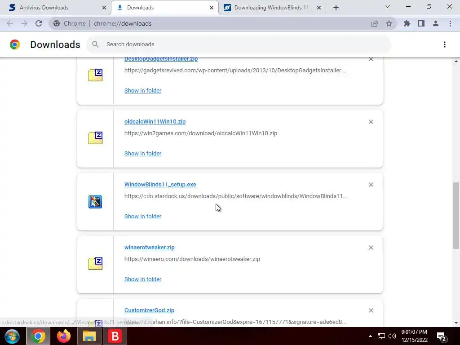Remove WindowBlinds11_setup.exe from the list
460x345 pixels.
[371, 185]
